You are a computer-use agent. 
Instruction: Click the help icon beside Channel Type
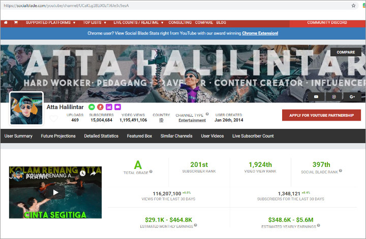[x=207, y=114]
